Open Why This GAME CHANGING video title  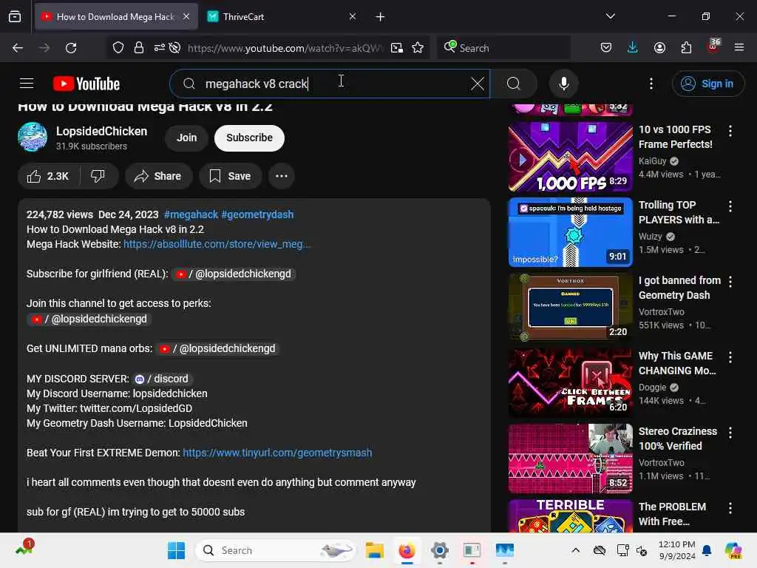tap(677, 363)
